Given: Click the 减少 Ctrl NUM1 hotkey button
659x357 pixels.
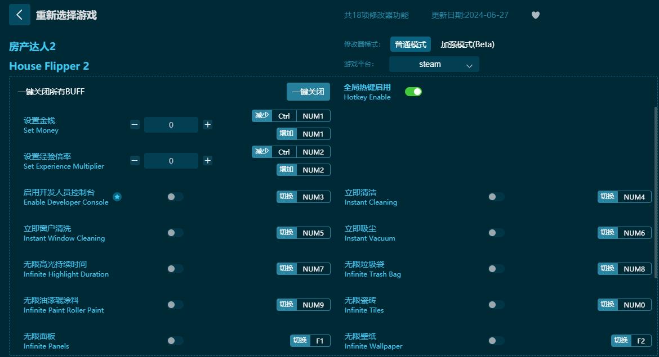Looking at the screenshot, I should point(291,116).
